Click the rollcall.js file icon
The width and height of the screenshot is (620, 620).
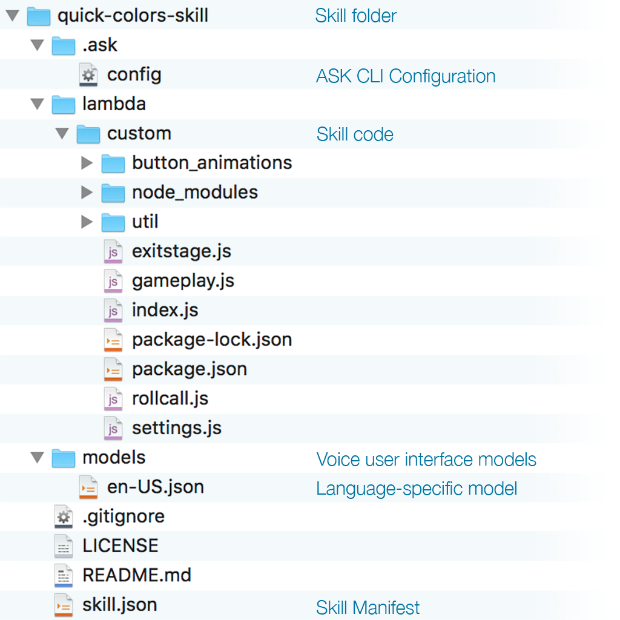click(x=113, y=399)
